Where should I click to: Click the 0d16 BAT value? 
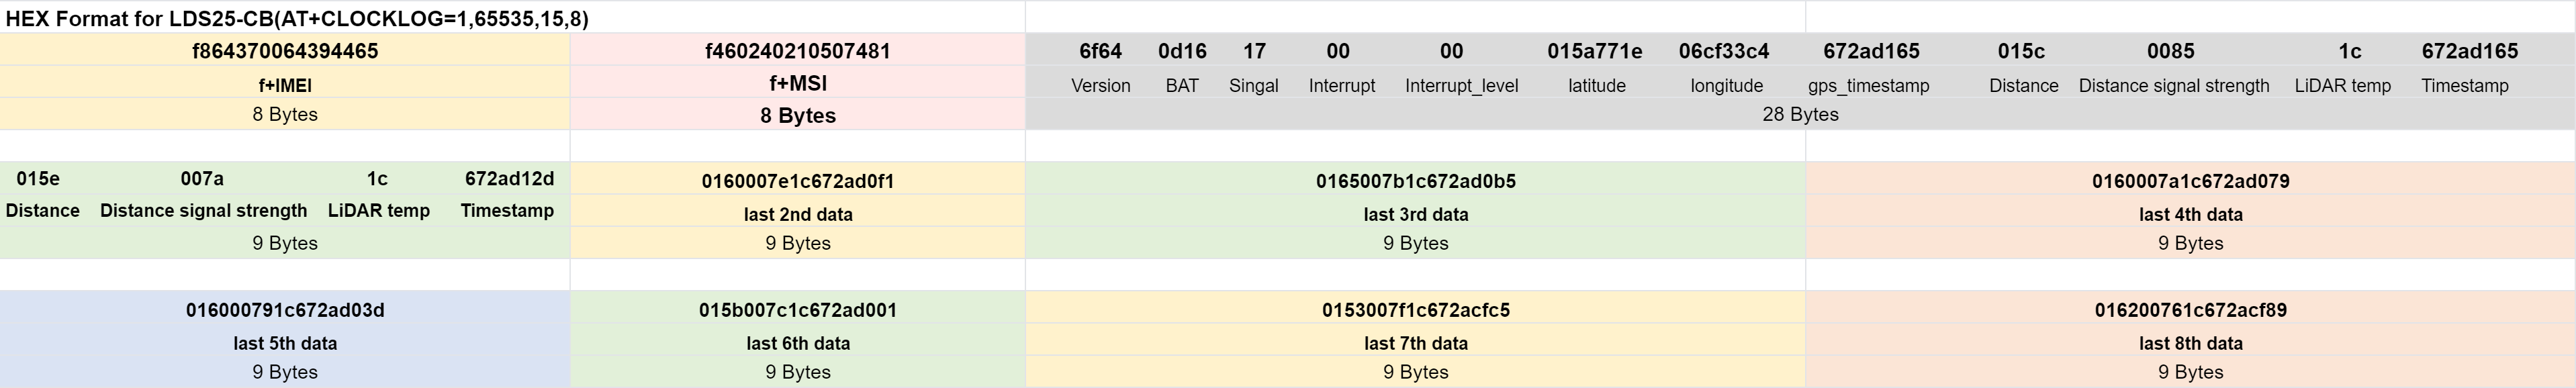tap(1182, 51)
